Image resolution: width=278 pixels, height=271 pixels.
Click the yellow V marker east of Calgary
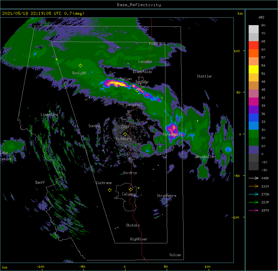138,188
